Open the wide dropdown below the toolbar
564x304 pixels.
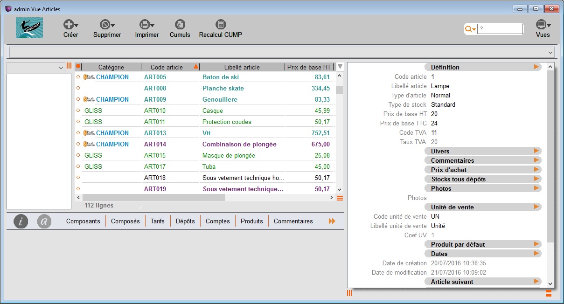pyautogui.click(x=282, y=52)
